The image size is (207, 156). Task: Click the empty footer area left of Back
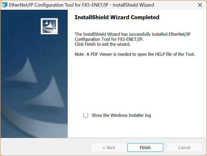click(45, 147)
